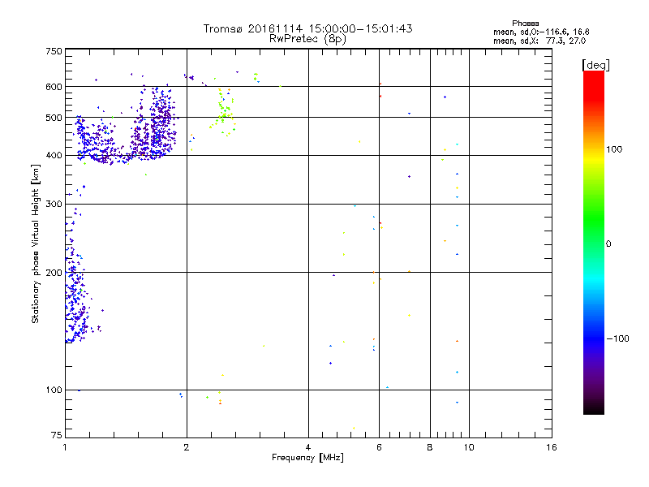
Task: Click the x-axis tick label '8'
Action: 430,447
